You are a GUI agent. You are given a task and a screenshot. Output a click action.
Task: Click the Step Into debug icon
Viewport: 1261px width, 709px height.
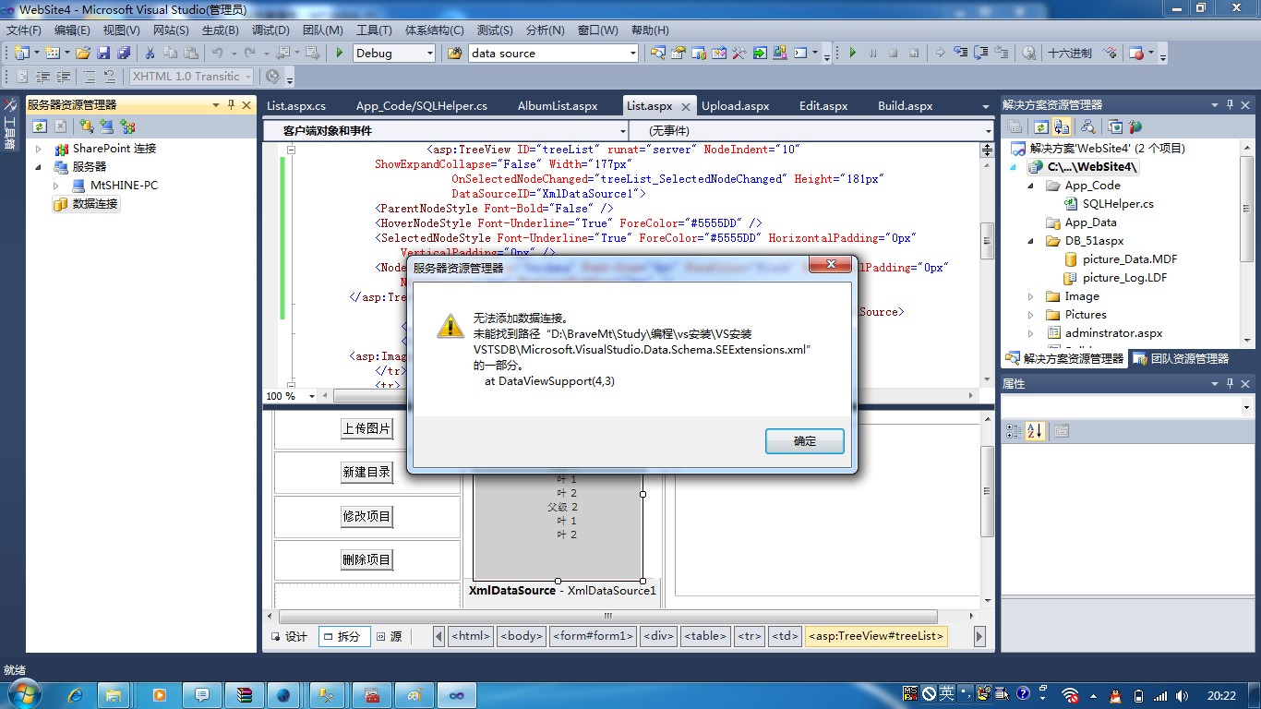tap(961, 54)
